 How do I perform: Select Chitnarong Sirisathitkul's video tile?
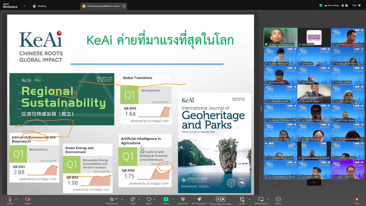[281, 37]
